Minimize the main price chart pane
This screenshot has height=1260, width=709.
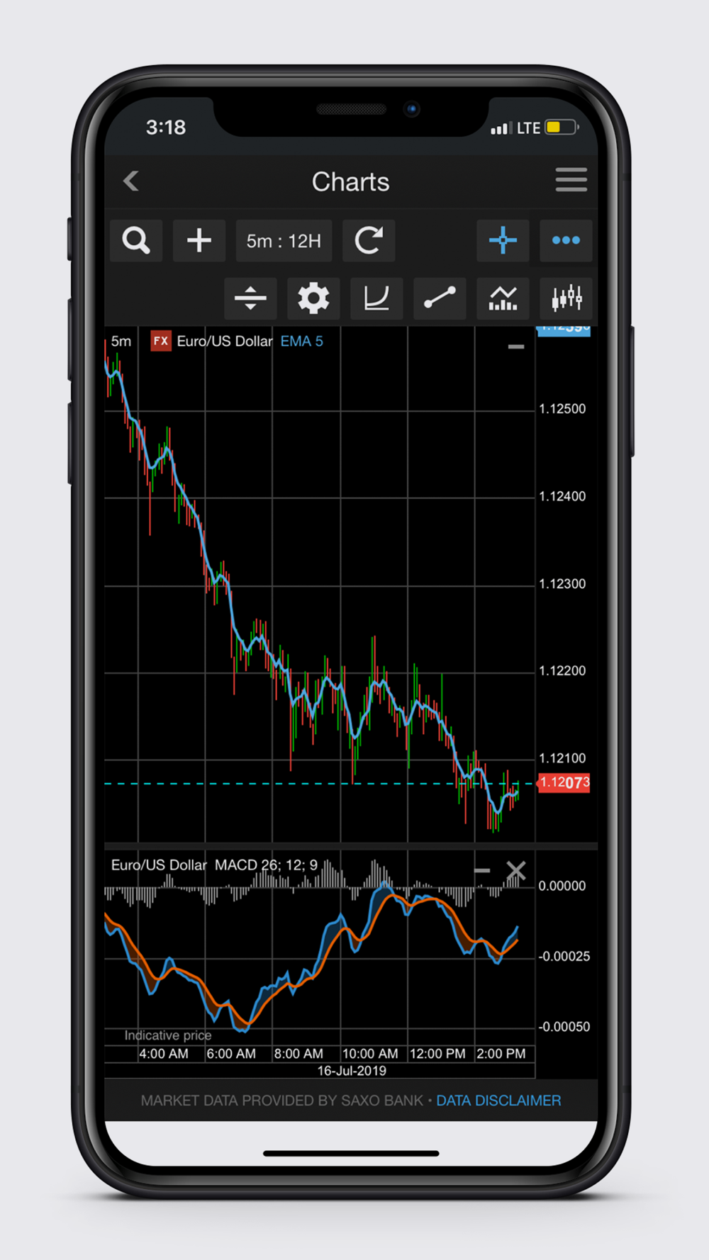point(516,347)
